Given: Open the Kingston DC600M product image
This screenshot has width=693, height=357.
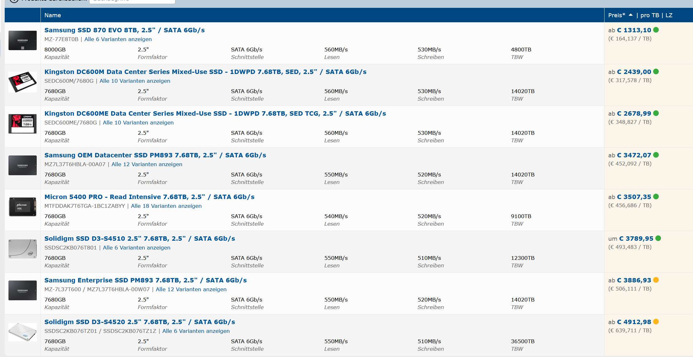Looking at the screenshot, I should (x=23, y=82).
